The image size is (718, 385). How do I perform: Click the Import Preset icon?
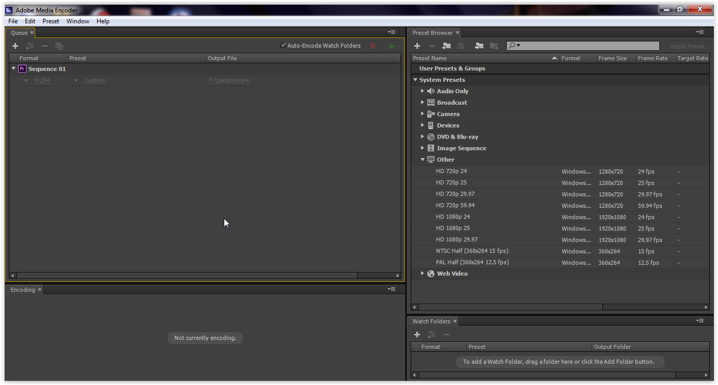pyautogui.click(x=478, y=46)
